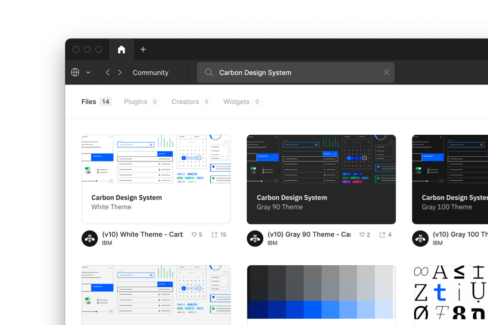Like the Gray 90 Theme heart icon
This screenshot has width=488, height=325.
362,235
